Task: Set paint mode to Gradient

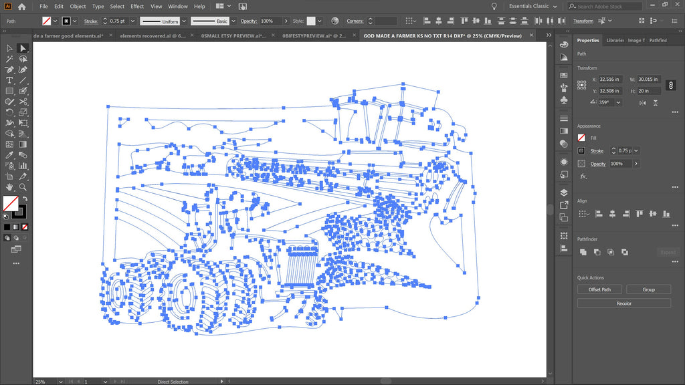Action: pos(16,227)
